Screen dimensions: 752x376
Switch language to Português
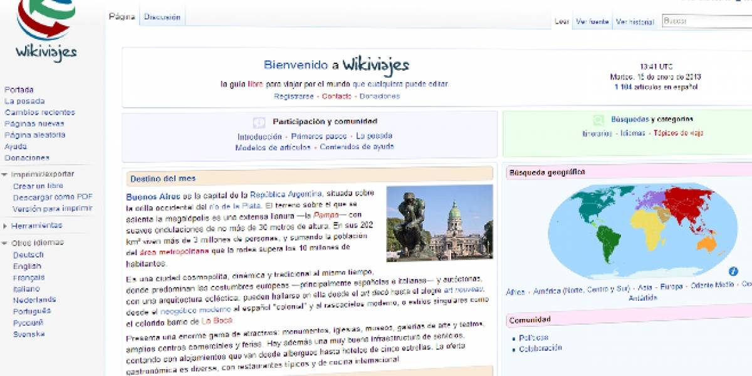click(x=32, y=311)
